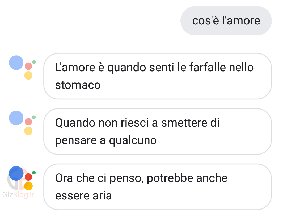Open the reply about farfalle nello stomaco

coord(158,76)
